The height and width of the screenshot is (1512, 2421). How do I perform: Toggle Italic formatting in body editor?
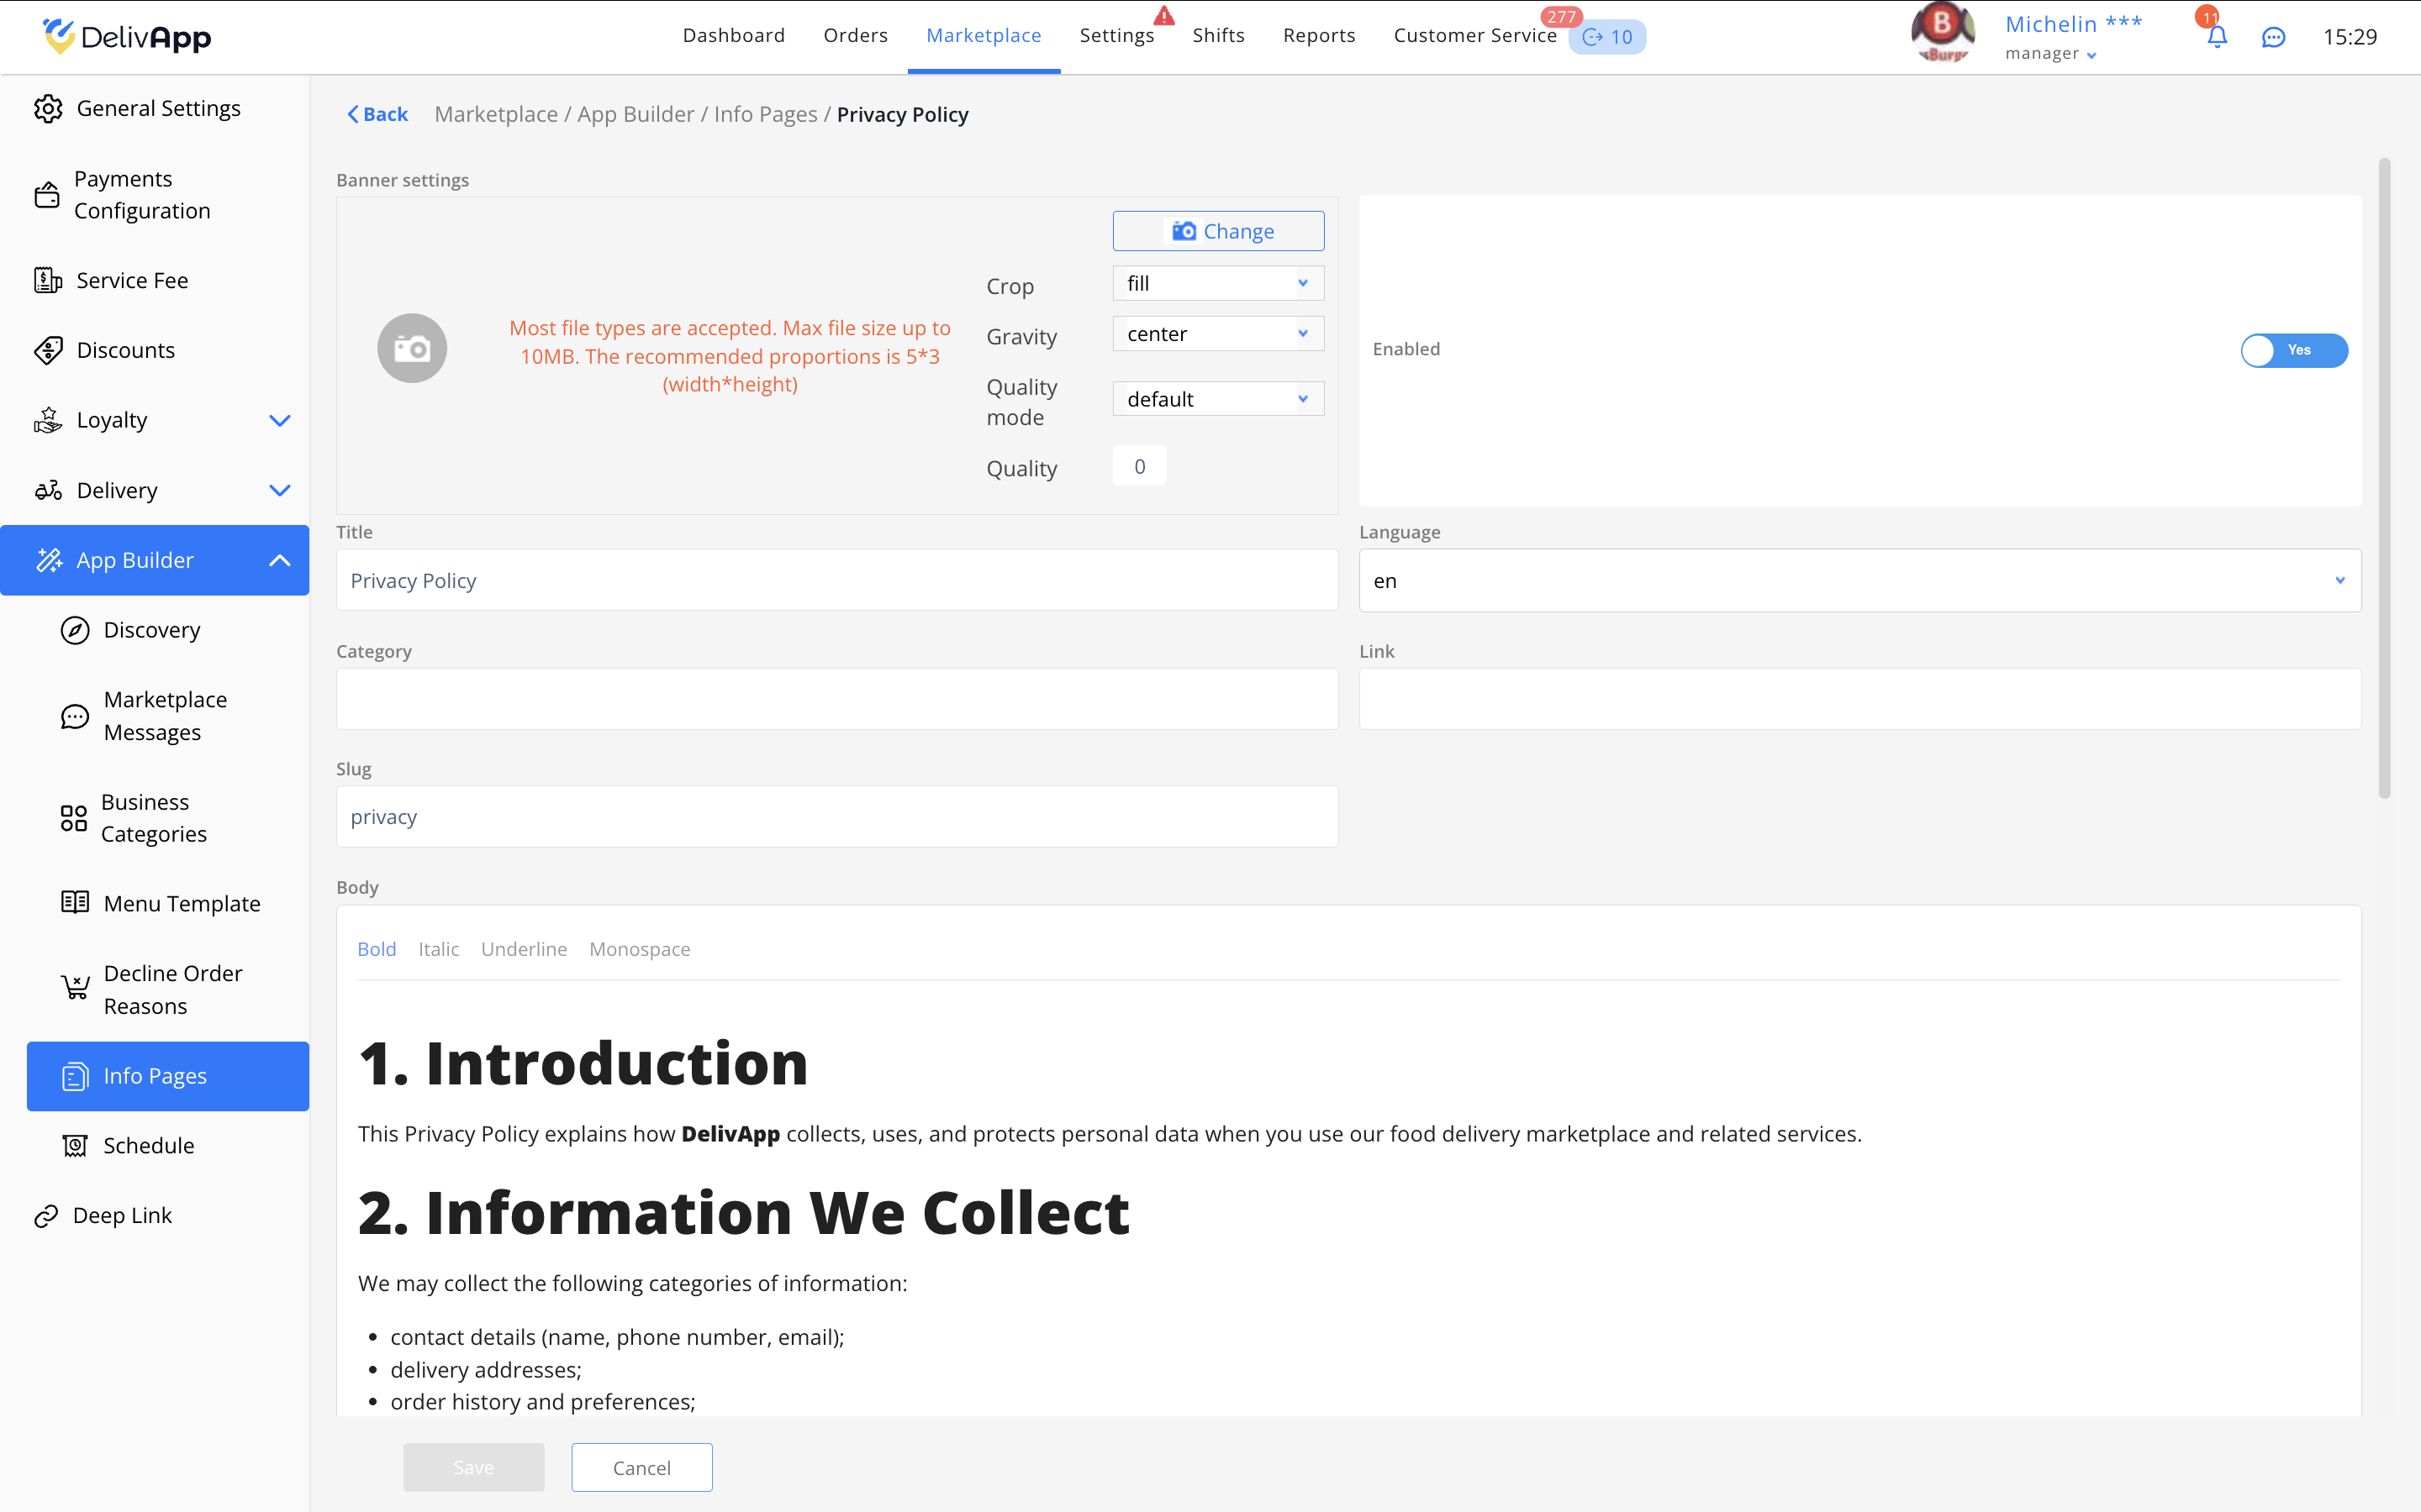pos(438,949)
